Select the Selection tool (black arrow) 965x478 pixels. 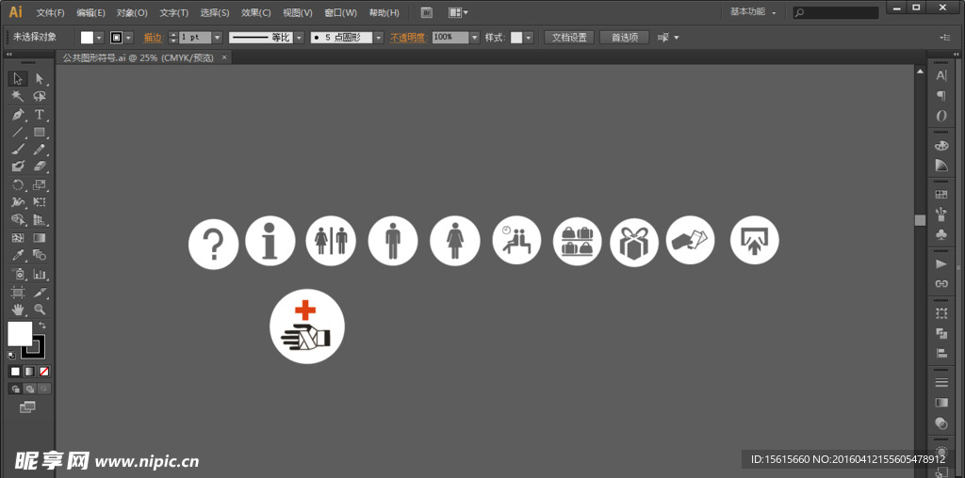(18, 79)
